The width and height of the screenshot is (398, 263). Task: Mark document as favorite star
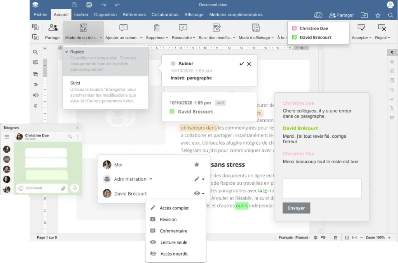(x=378, y=16)
